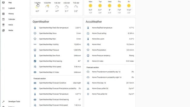Go to Calendar in the sidebar
This screenshot has height=107, width=190.
pyautogui.click(x=12, y=19)
